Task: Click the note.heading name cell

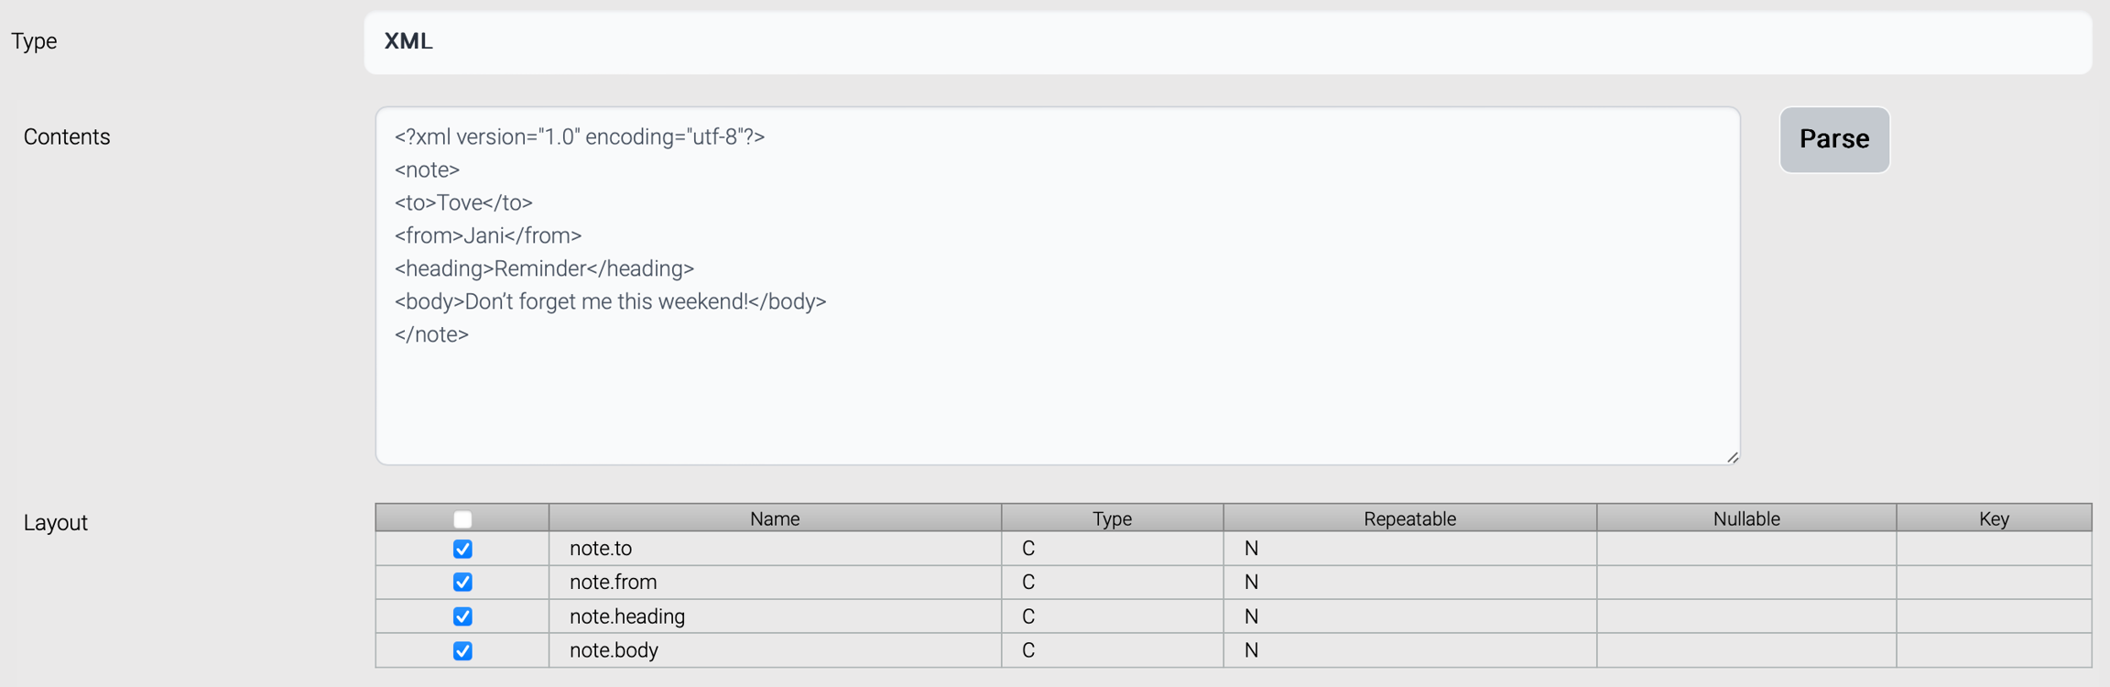Action: pyautogui.click(x=627, y=616)
